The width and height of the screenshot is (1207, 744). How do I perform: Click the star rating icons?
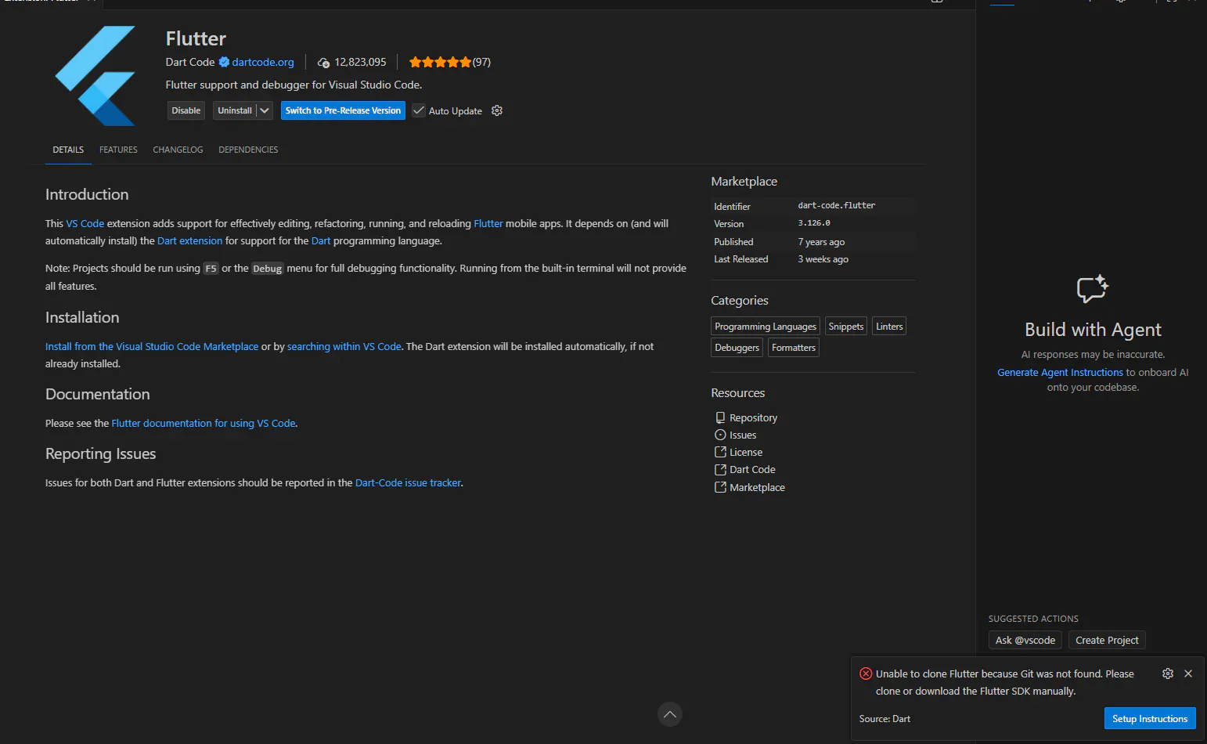point(440,62)
